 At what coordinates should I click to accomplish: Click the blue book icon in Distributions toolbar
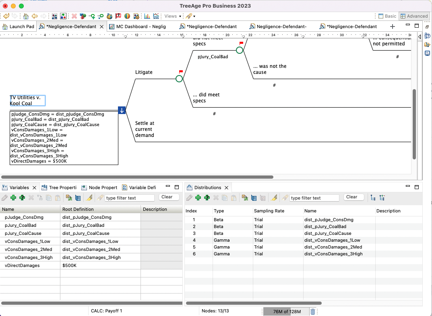254,198
